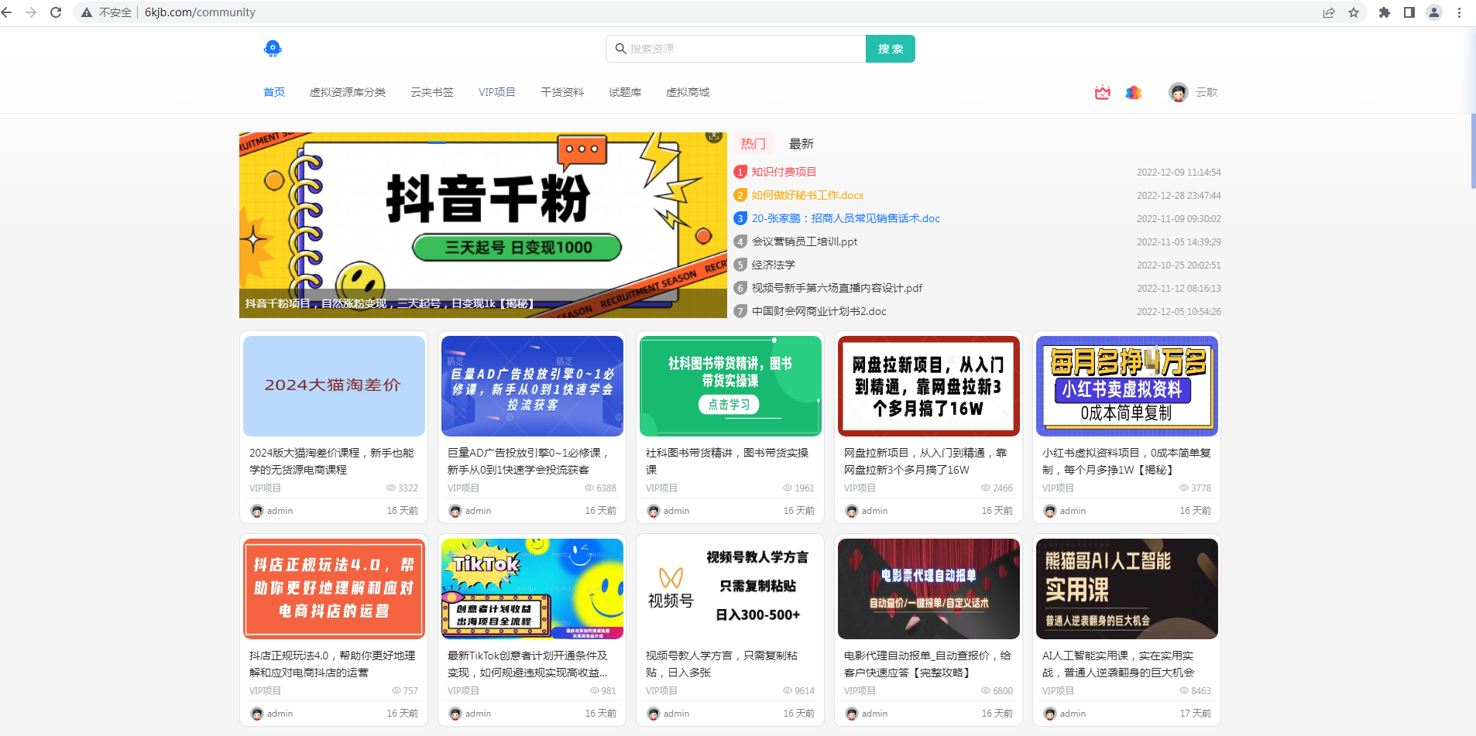Switch to the 最新 tab
The width and height of the screenshot is (1476, 736).
point(802,144)
